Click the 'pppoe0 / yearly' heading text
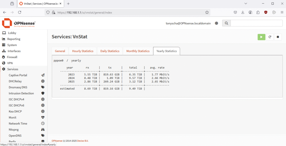Image resolution: width=286 pixels, height=146 pixels. click(67, 61)
